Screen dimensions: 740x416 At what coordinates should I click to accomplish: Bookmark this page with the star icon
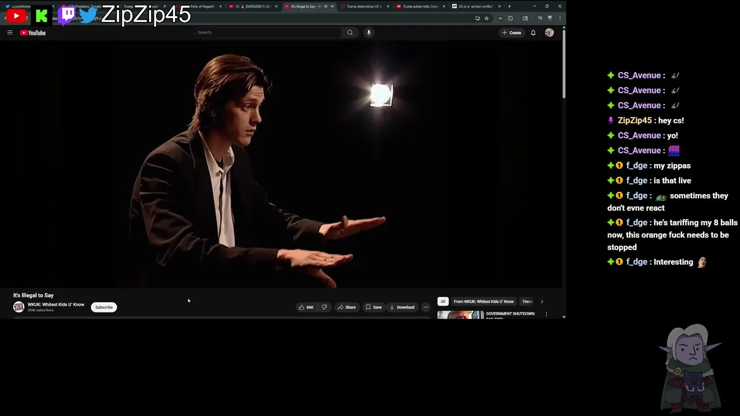[487, 18]
